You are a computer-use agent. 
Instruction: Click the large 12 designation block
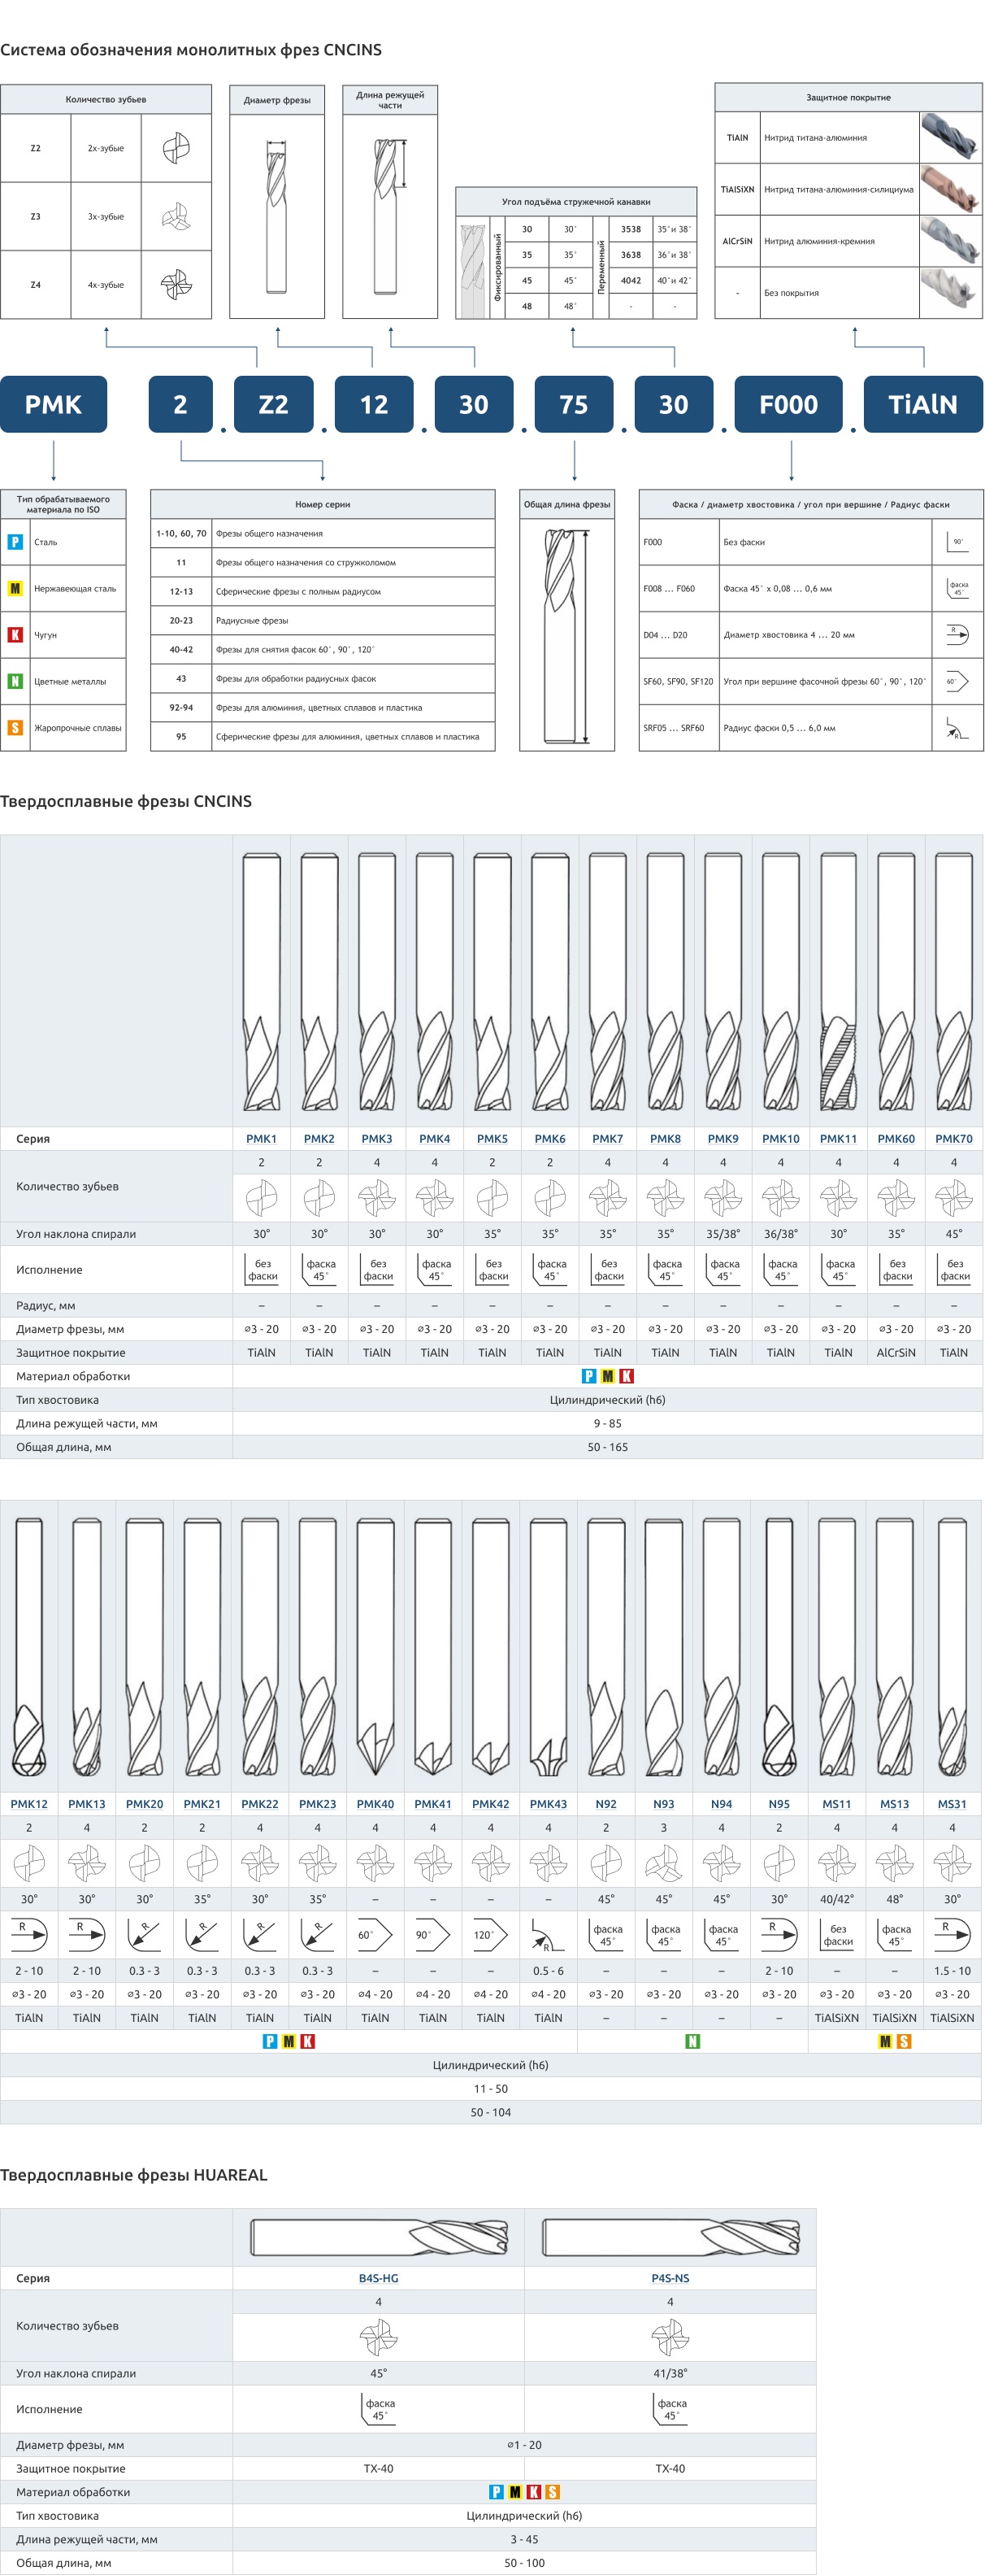(x=374, y=404)
